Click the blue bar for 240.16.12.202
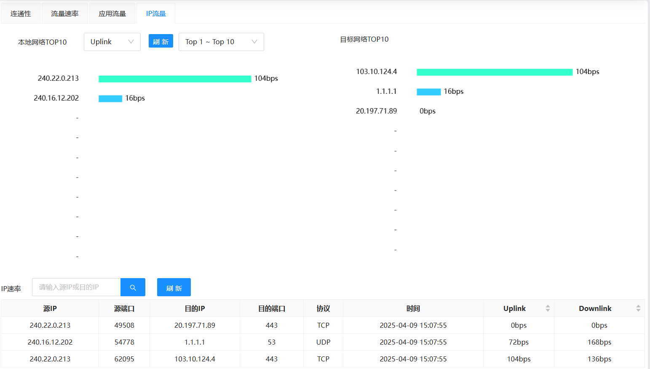The height and width of the screenshot is (369, 650). [x=110, y=99]
